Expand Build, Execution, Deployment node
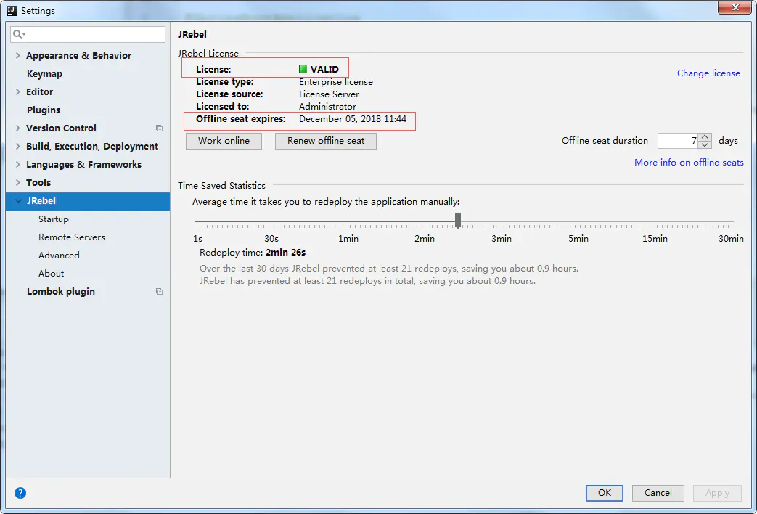The width and height of the screenshot is (757, 514). click(18, 147)
